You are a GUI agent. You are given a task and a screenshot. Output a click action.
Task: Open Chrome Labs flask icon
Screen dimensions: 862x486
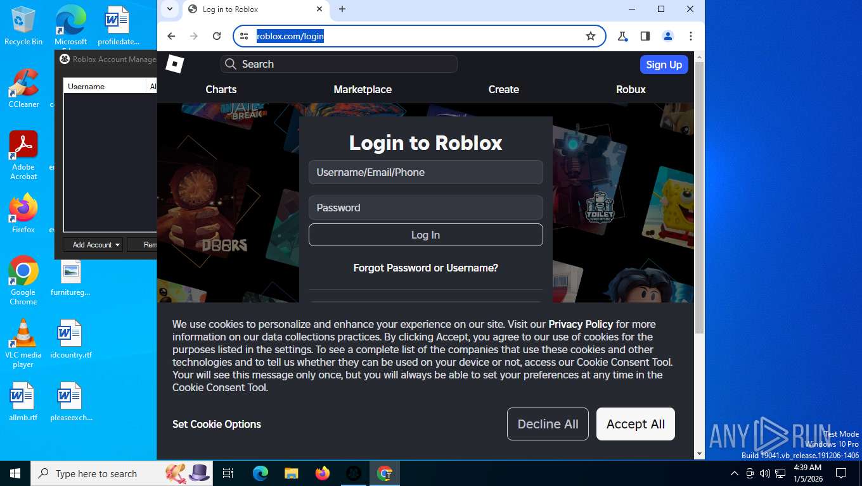(622, 36)
